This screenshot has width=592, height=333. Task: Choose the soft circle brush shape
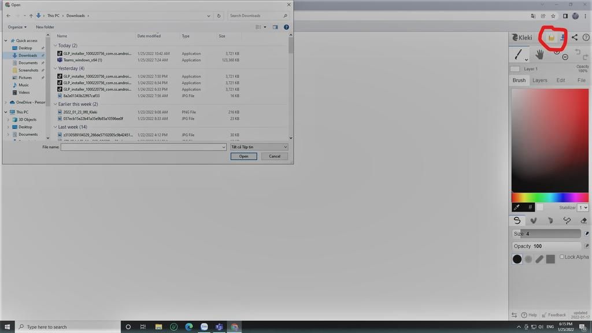tap(528, 259)
